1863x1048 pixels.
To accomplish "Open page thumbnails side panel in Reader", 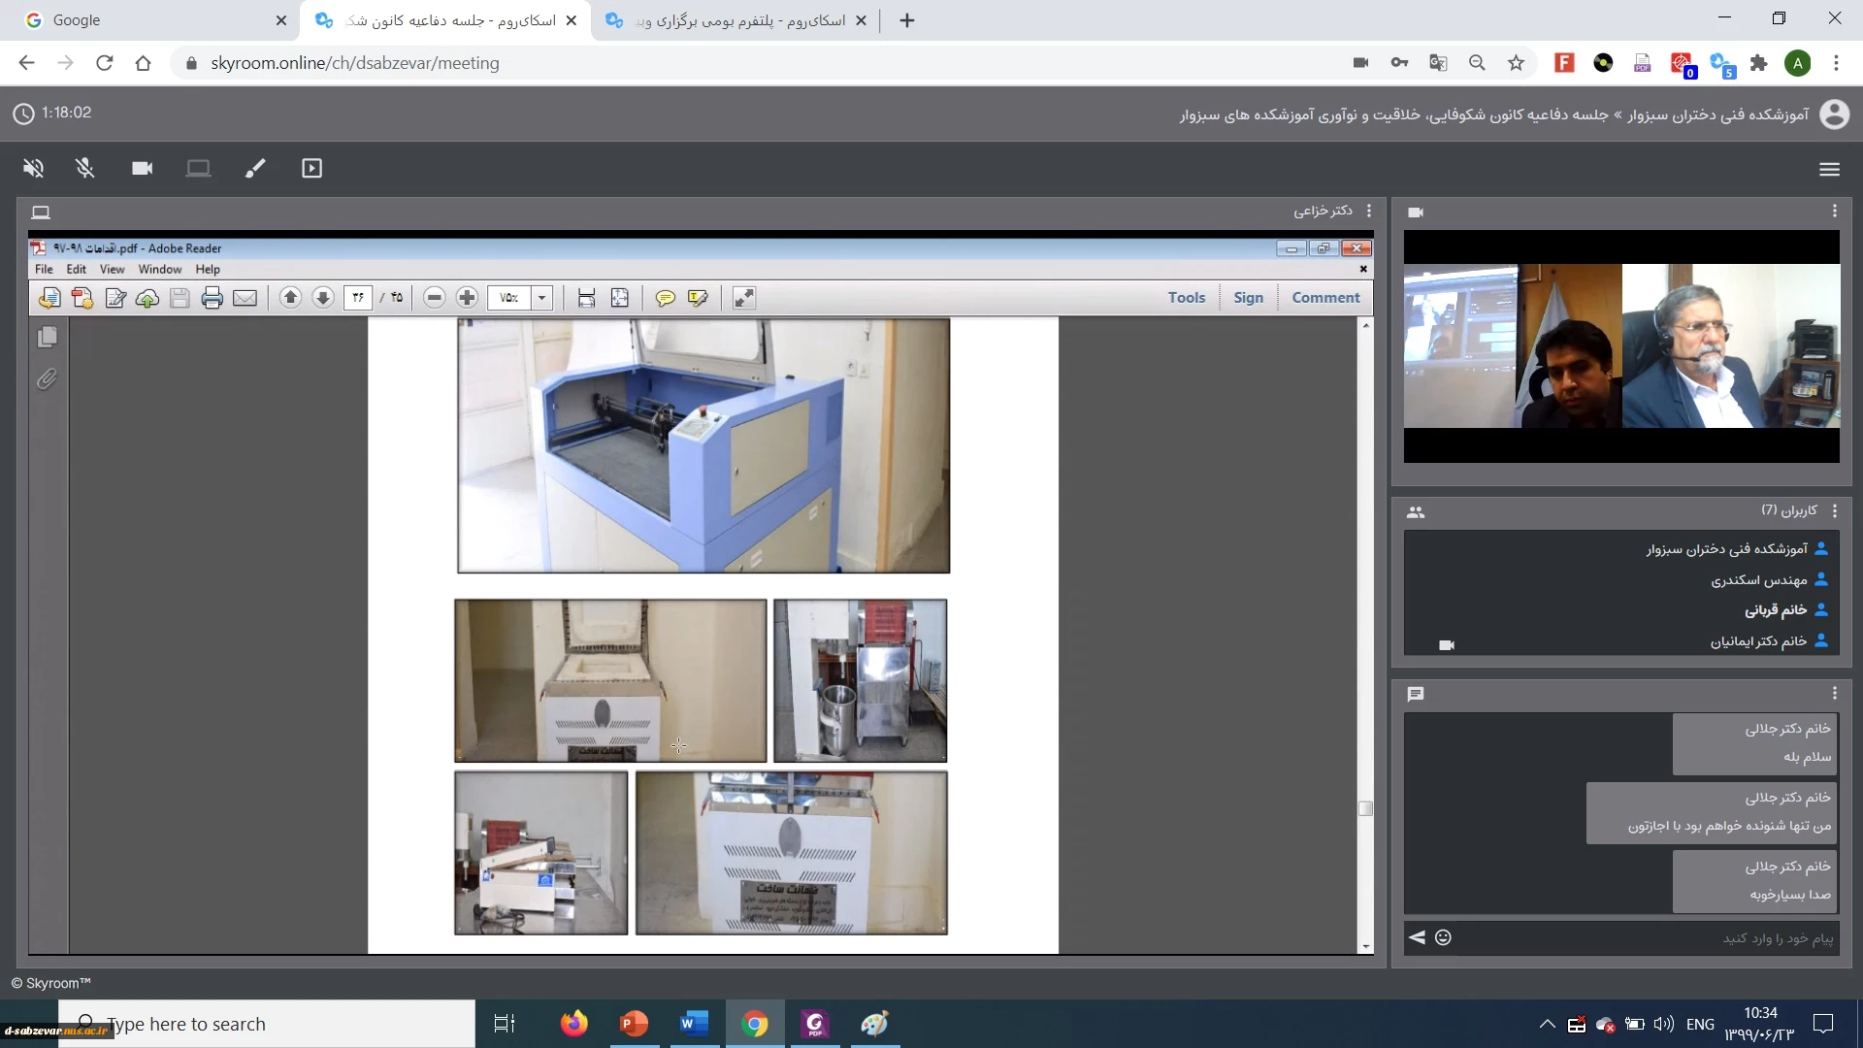I will pos(47,337).
